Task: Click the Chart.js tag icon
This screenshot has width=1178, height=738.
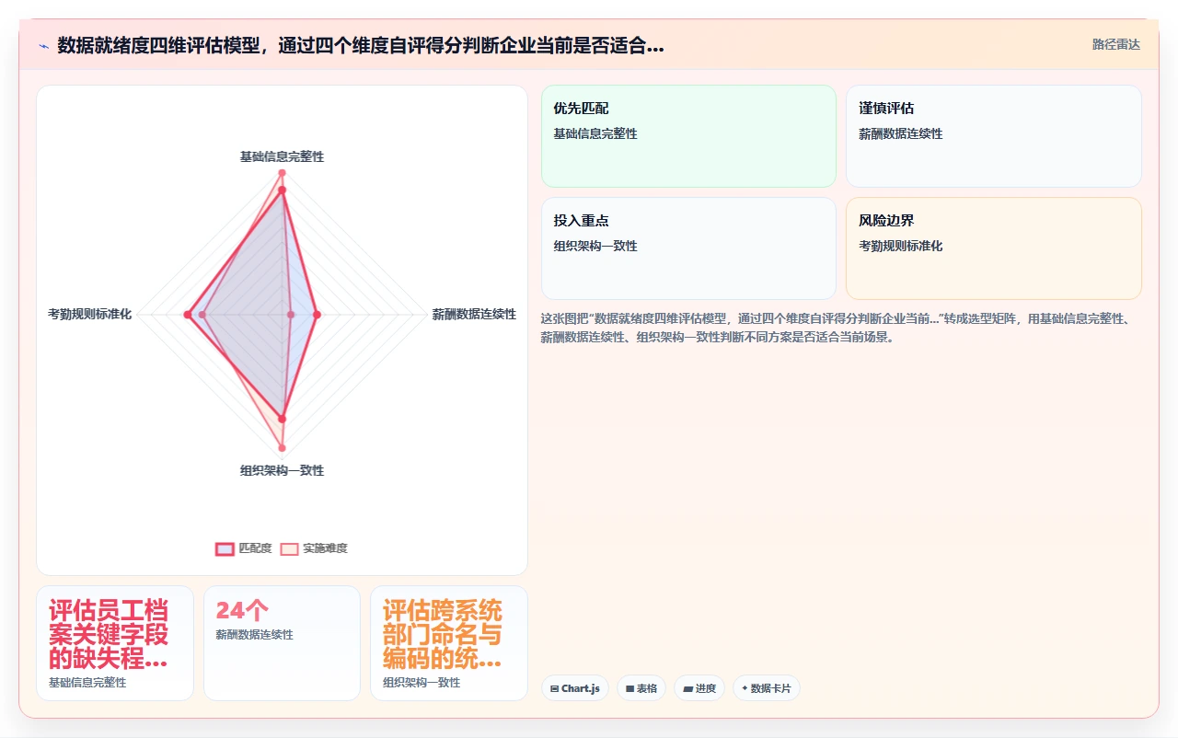Action: click(x=554, y=688)
